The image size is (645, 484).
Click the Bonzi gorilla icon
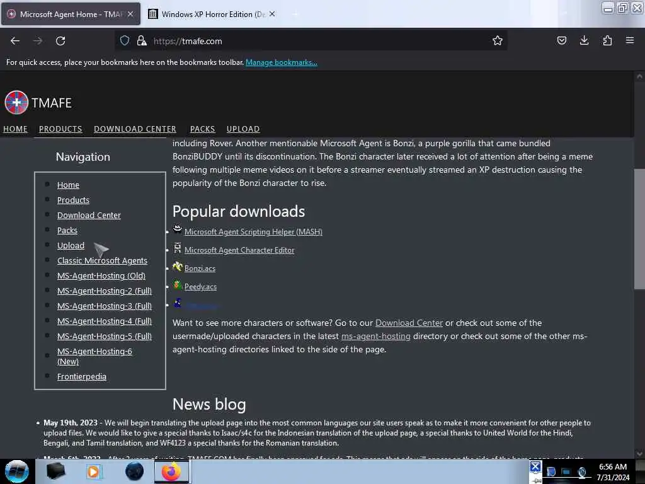pyautogui.click(x=177, y=267)
